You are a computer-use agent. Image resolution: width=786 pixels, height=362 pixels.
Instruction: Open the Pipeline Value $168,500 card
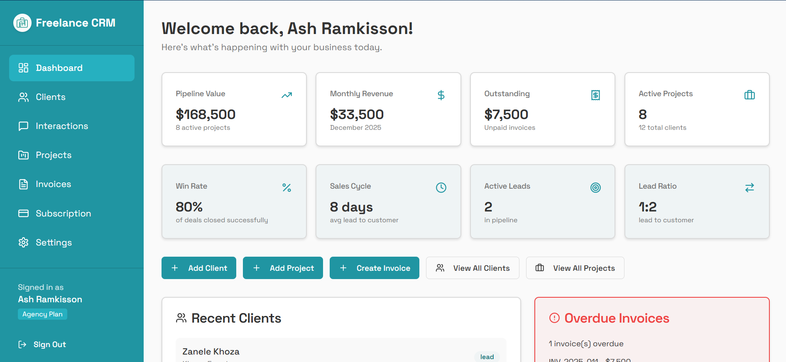coord(234,109)
